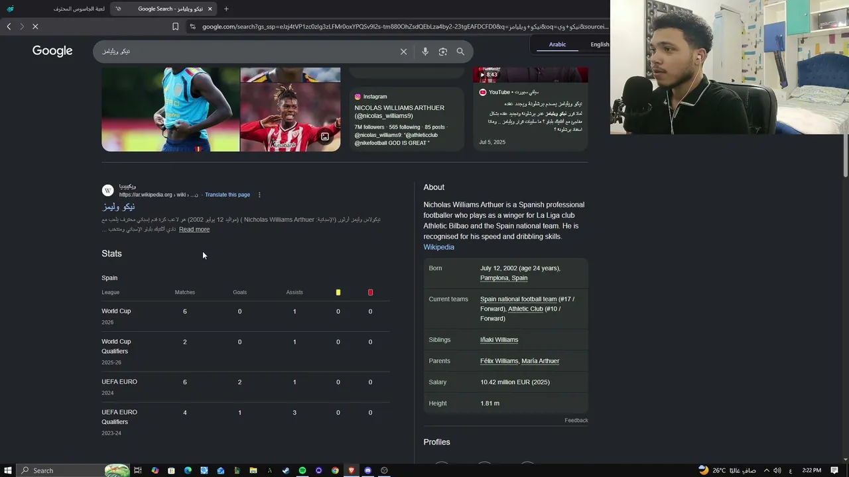Select the World Cup Qualifiers stats row
849x477 pixels.
pyautogui.click(x=245, y=351)
